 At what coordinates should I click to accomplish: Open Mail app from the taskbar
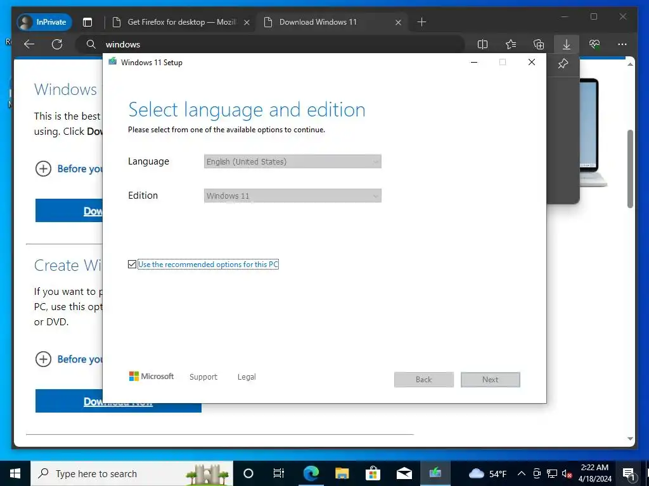point(404,473)
